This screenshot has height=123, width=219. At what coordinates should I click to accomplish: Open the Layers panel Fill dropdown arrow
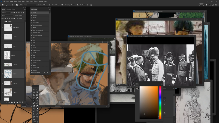coord(23,19)
